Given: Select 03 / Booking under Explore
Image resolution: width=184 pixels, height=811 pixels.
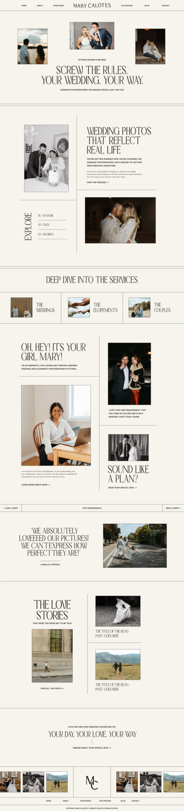Looking at the screenshot, I should click(x=46, y=234).
